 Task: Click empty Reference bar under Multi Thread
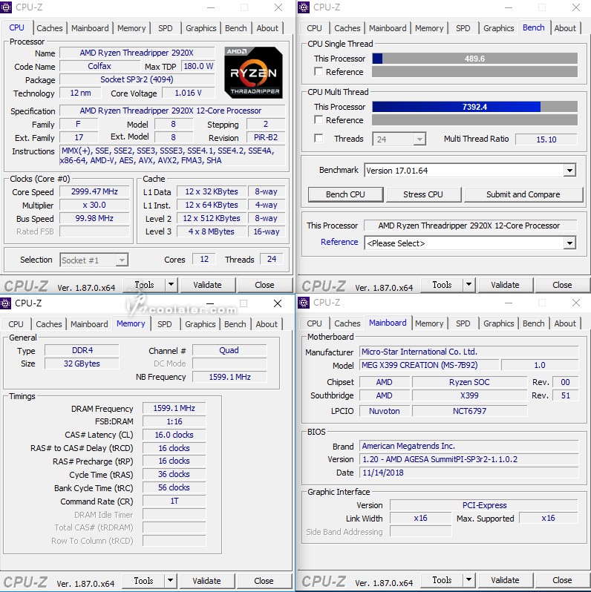pos(474,120)
